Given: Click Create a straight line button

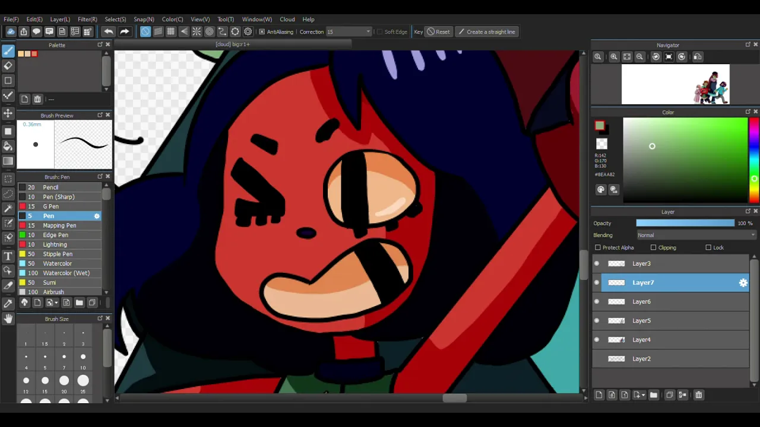Looking at the screenshot, I should (486, 31).
